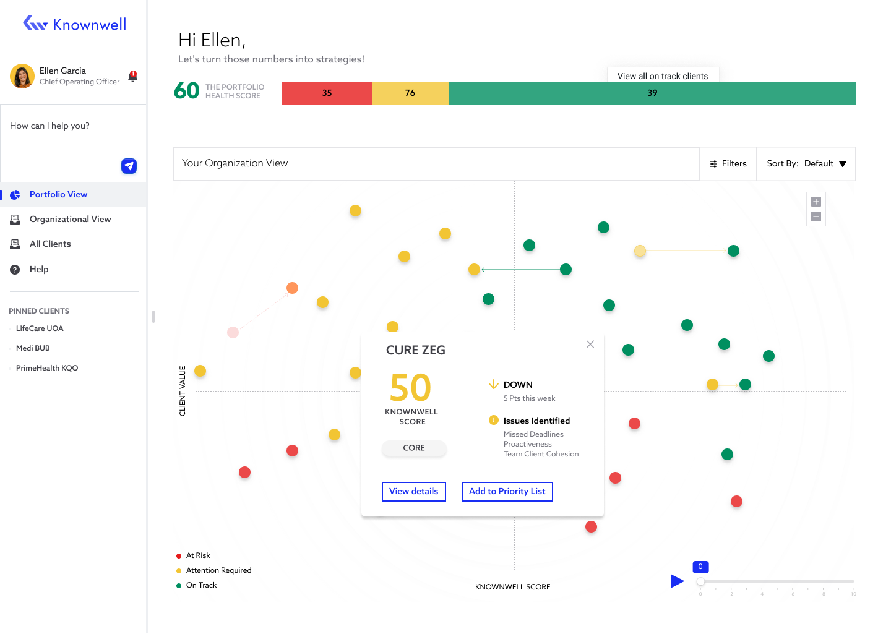This screenshot has height=634, width=891.
Task: Open the Sort By Default dropdown
Action: pyautogui.click(x=806, y=163)
